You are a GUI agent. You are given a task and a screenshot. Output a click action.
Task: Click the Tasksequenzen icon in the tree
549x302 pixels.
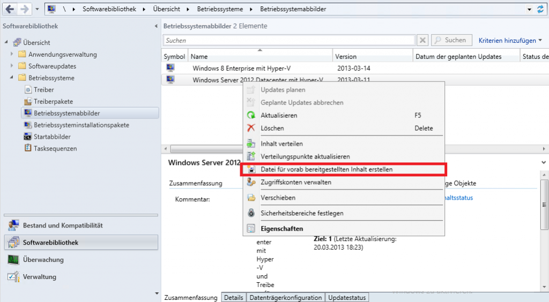[x=28, y=148]
